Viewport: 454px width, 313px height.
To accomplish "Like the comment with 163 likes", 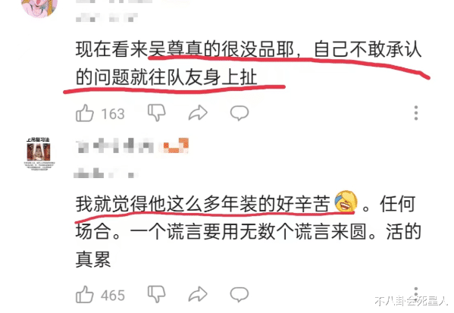I will tap(85, 113).
